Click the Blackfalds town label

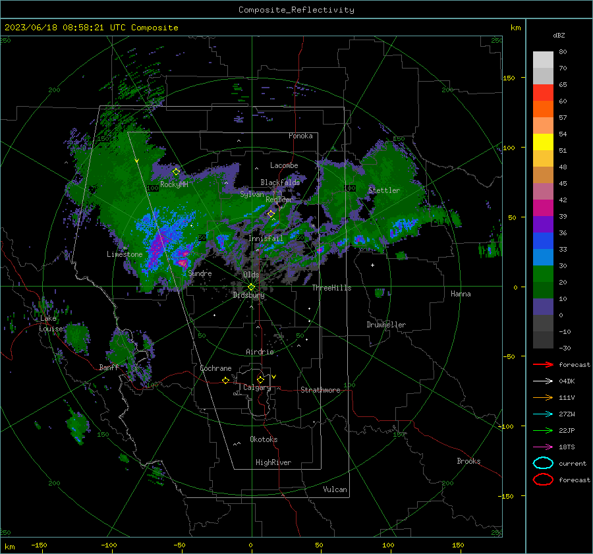click(x=280, y=182)
